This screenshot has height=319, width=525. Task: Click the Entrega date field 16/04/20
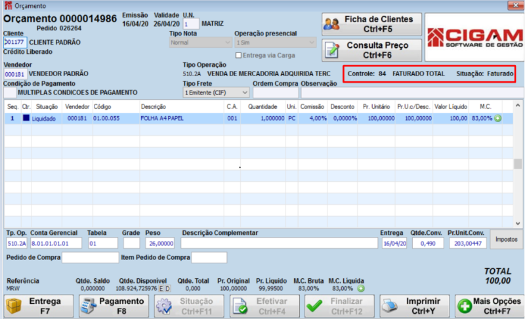394,244
